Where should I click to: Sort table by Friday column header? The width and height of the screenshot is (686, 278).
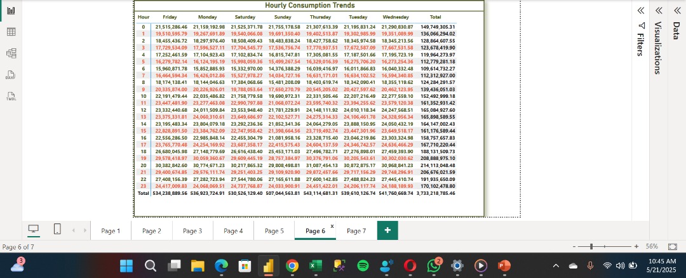tap(170, 17)
